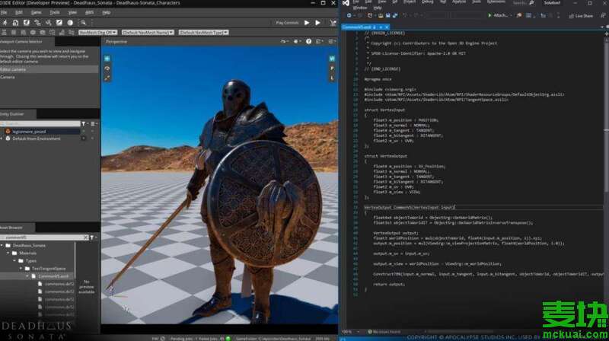
Task: Select the scale tool icon in viewport
Action: click(x=107, y=78)
